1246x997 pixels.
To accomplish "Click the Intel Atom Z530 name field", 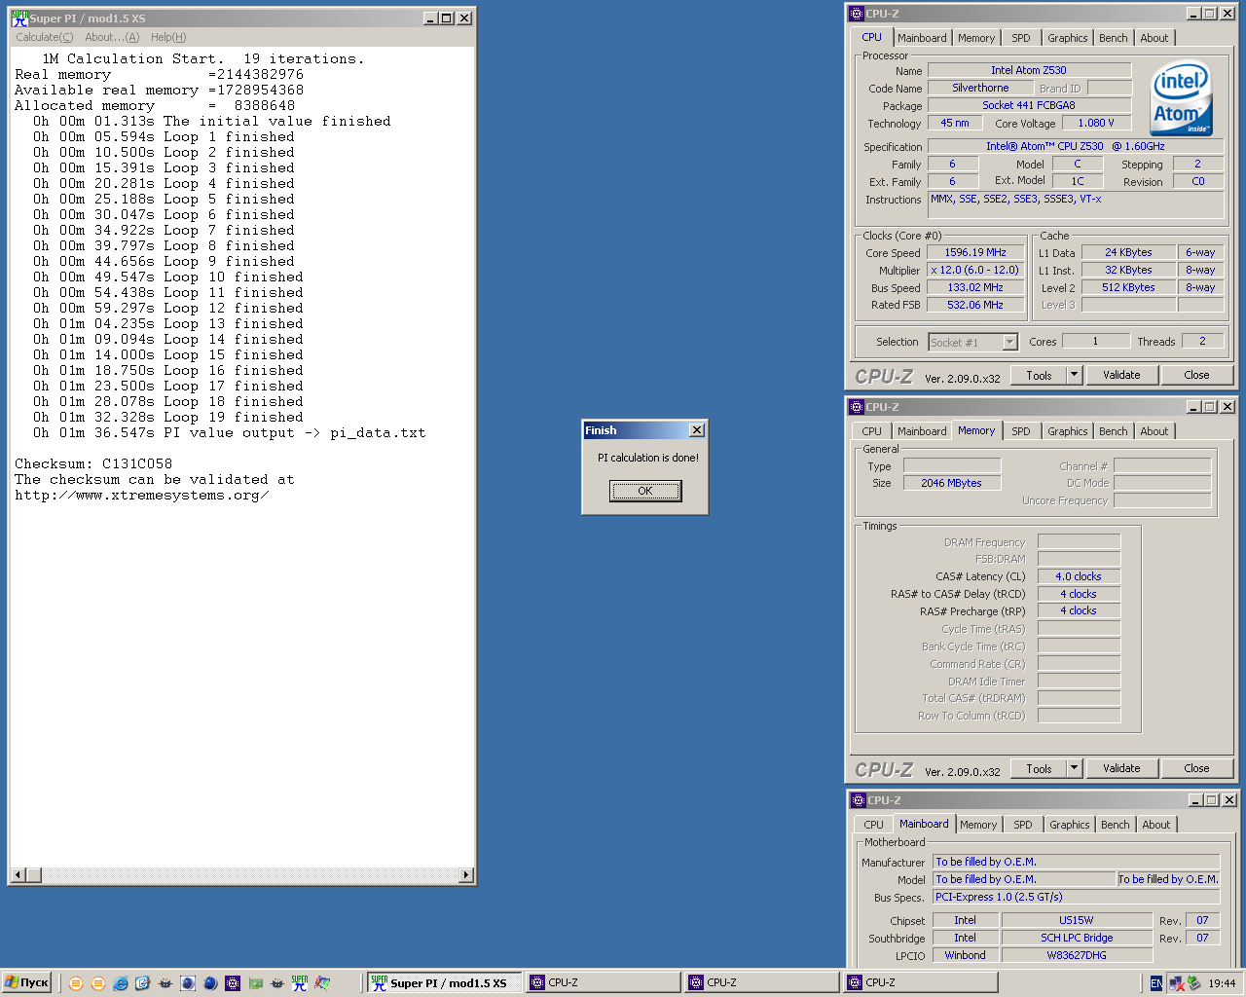I will point(1029,70).
